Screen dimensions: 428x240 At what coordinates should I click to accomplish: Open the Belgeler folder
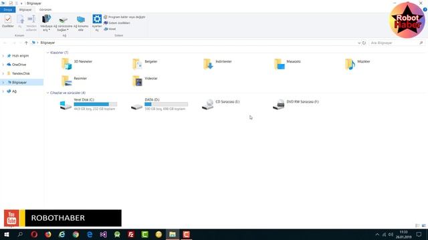tap(145, 64)
